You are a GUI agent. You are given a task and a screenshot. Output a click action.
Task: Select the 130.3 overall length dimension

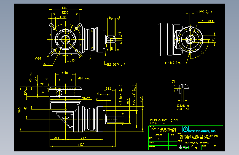pyautogui.click(x=81, y=145)
